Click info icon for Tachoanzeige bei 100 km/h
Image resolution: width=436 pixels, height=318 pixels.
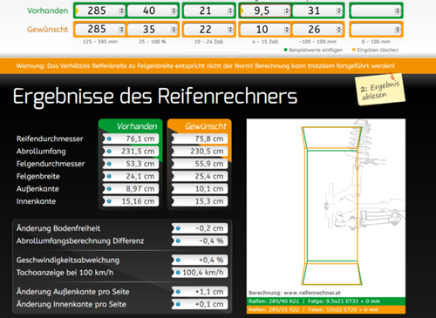click(x=178, y=273)
